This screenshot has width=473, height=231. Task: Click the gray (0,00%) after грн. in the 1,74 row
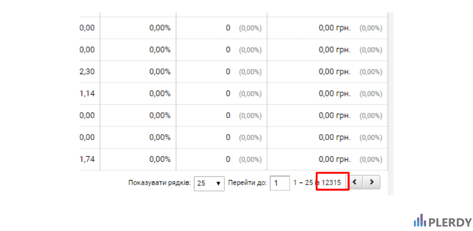click(371, 159)
